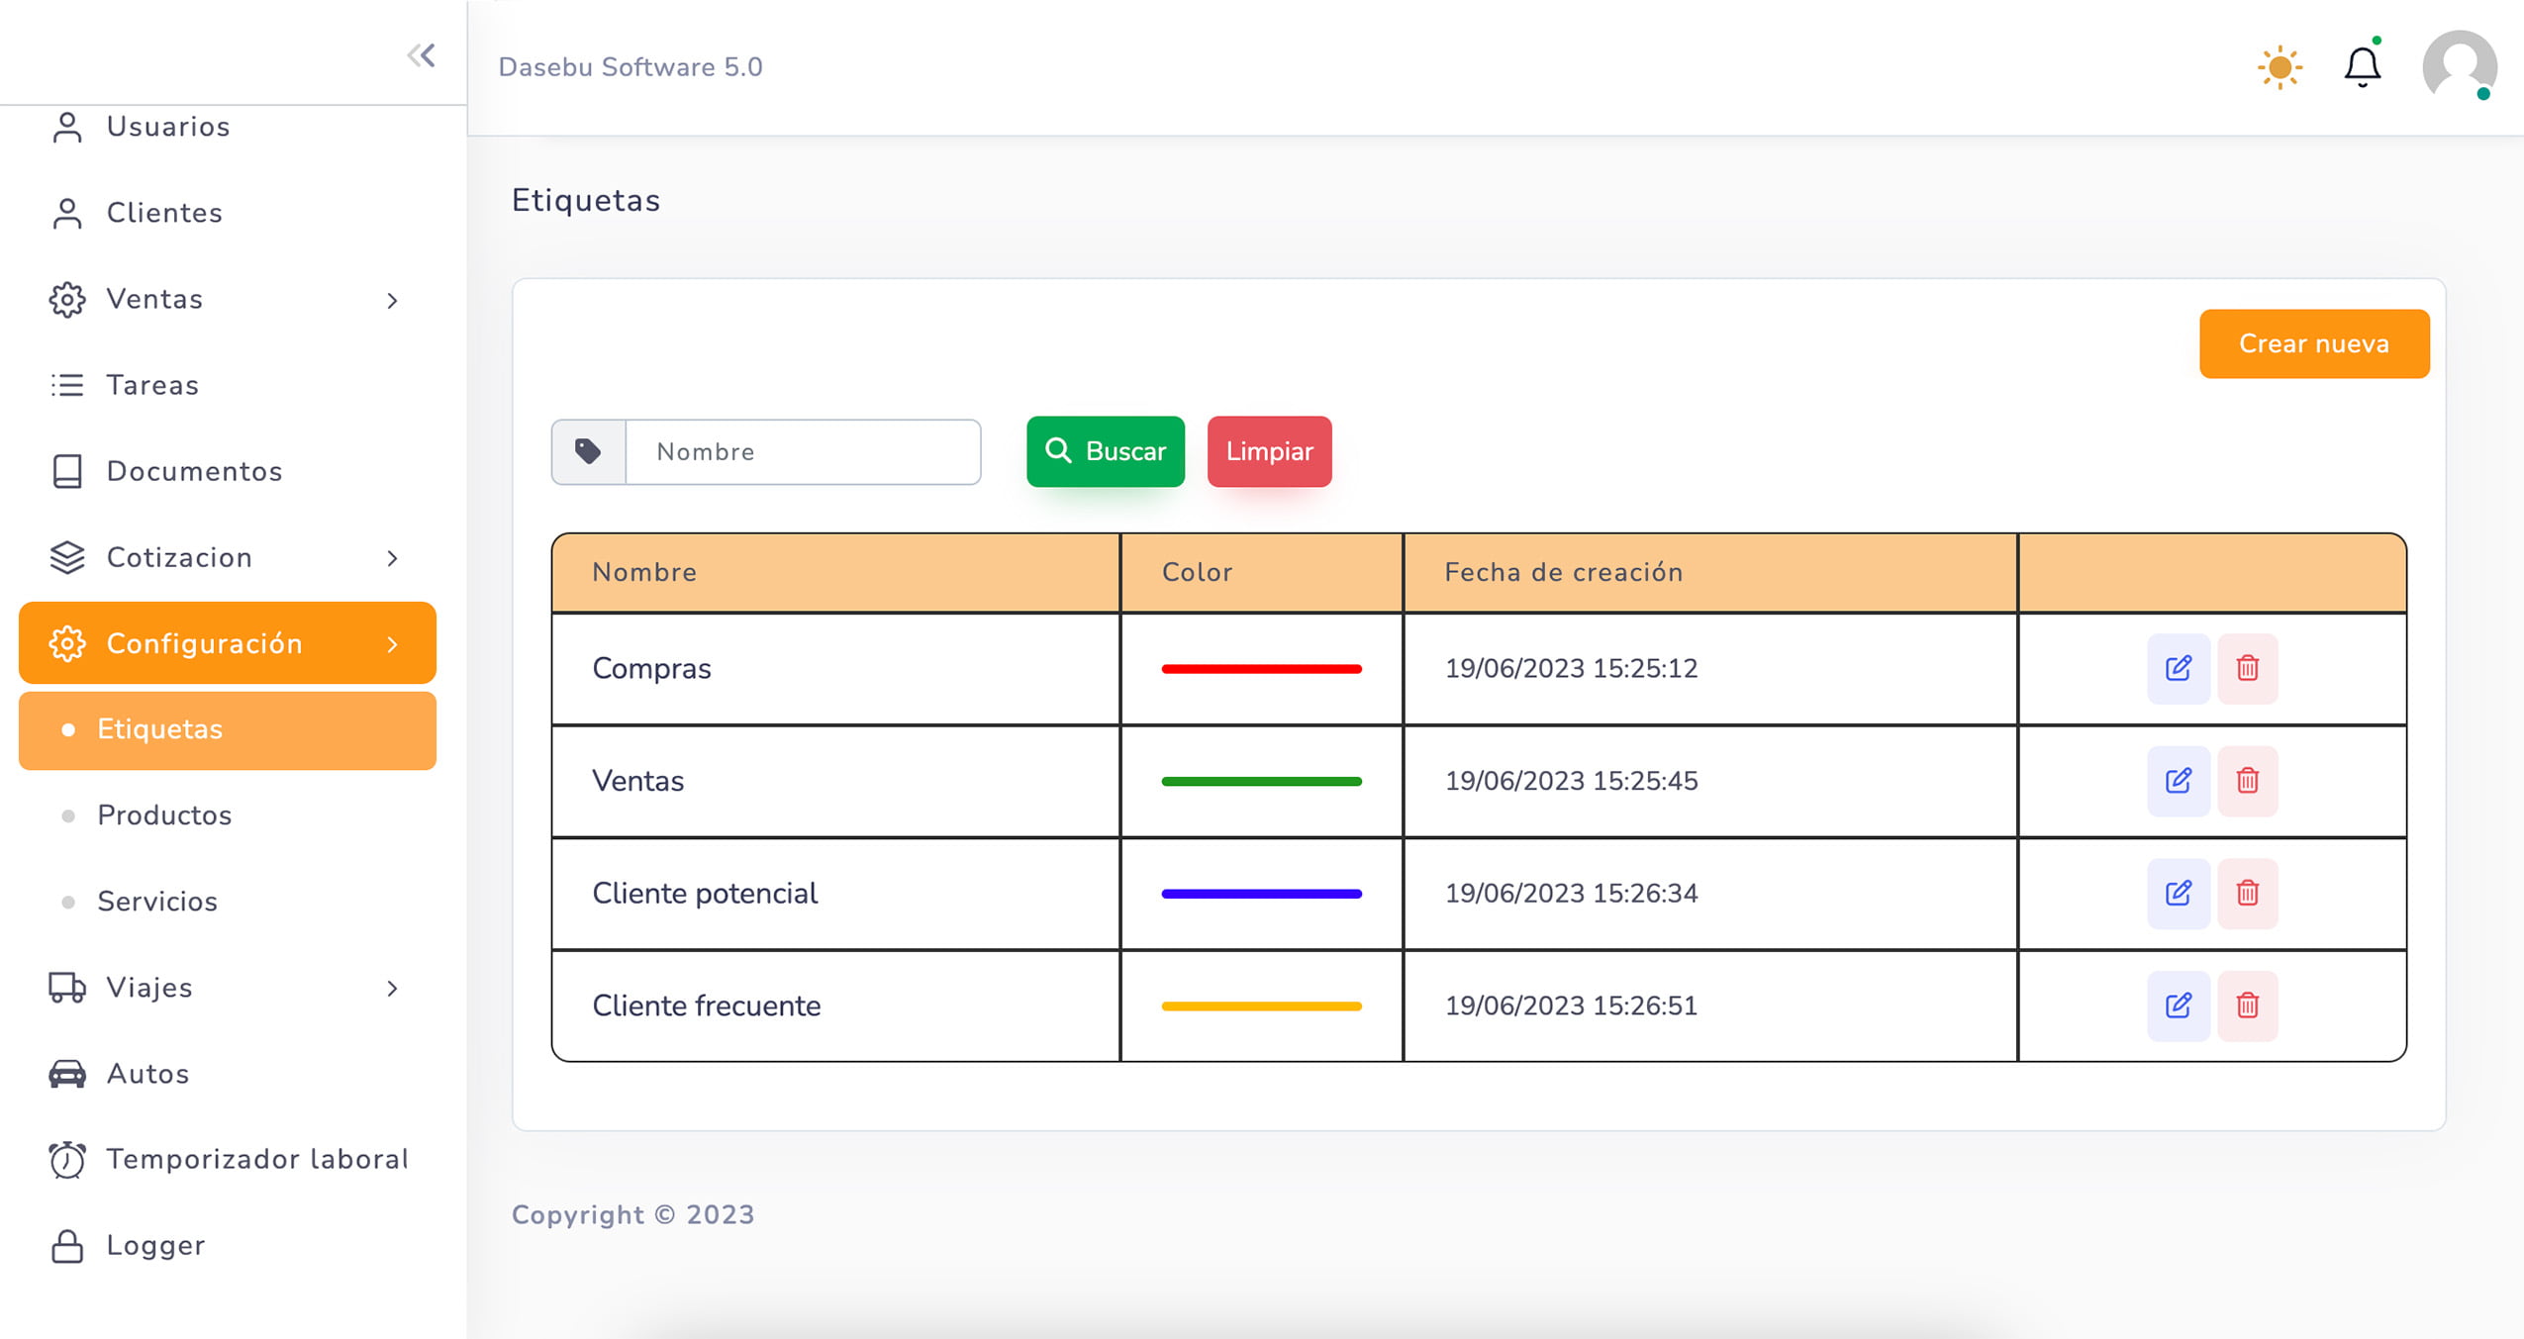Edit the Ventas tag with the pencil icon
The height and width of the screenshot is (1339, 2524).
(2178, 781)
